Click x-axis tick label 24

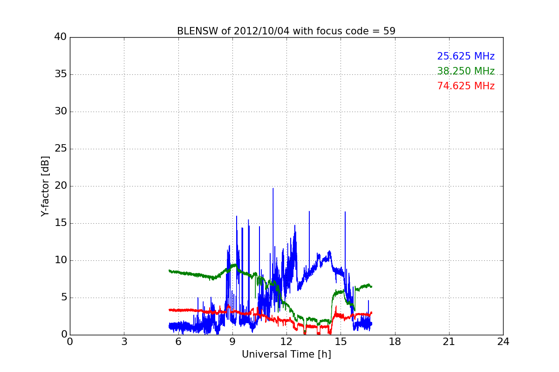point(503,342)
